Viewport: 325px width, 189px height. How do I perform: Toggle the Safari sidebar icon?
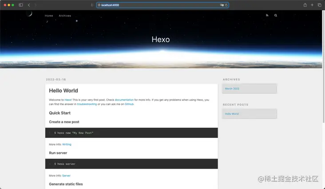[x=21, y=5]
